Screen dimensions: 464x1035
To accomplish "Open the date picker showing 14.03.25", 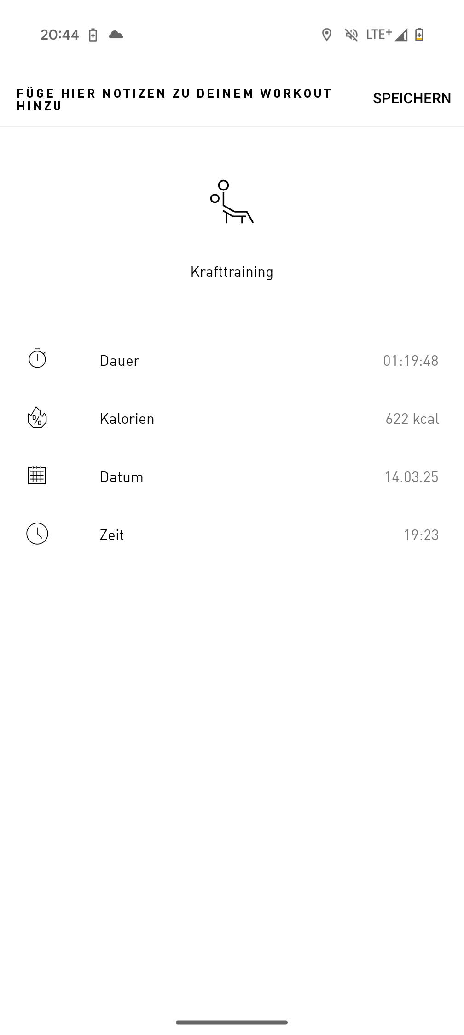I will click(x=411, y=477).
